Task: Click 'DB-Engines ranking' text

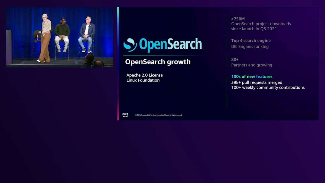Action: point(250,47)
